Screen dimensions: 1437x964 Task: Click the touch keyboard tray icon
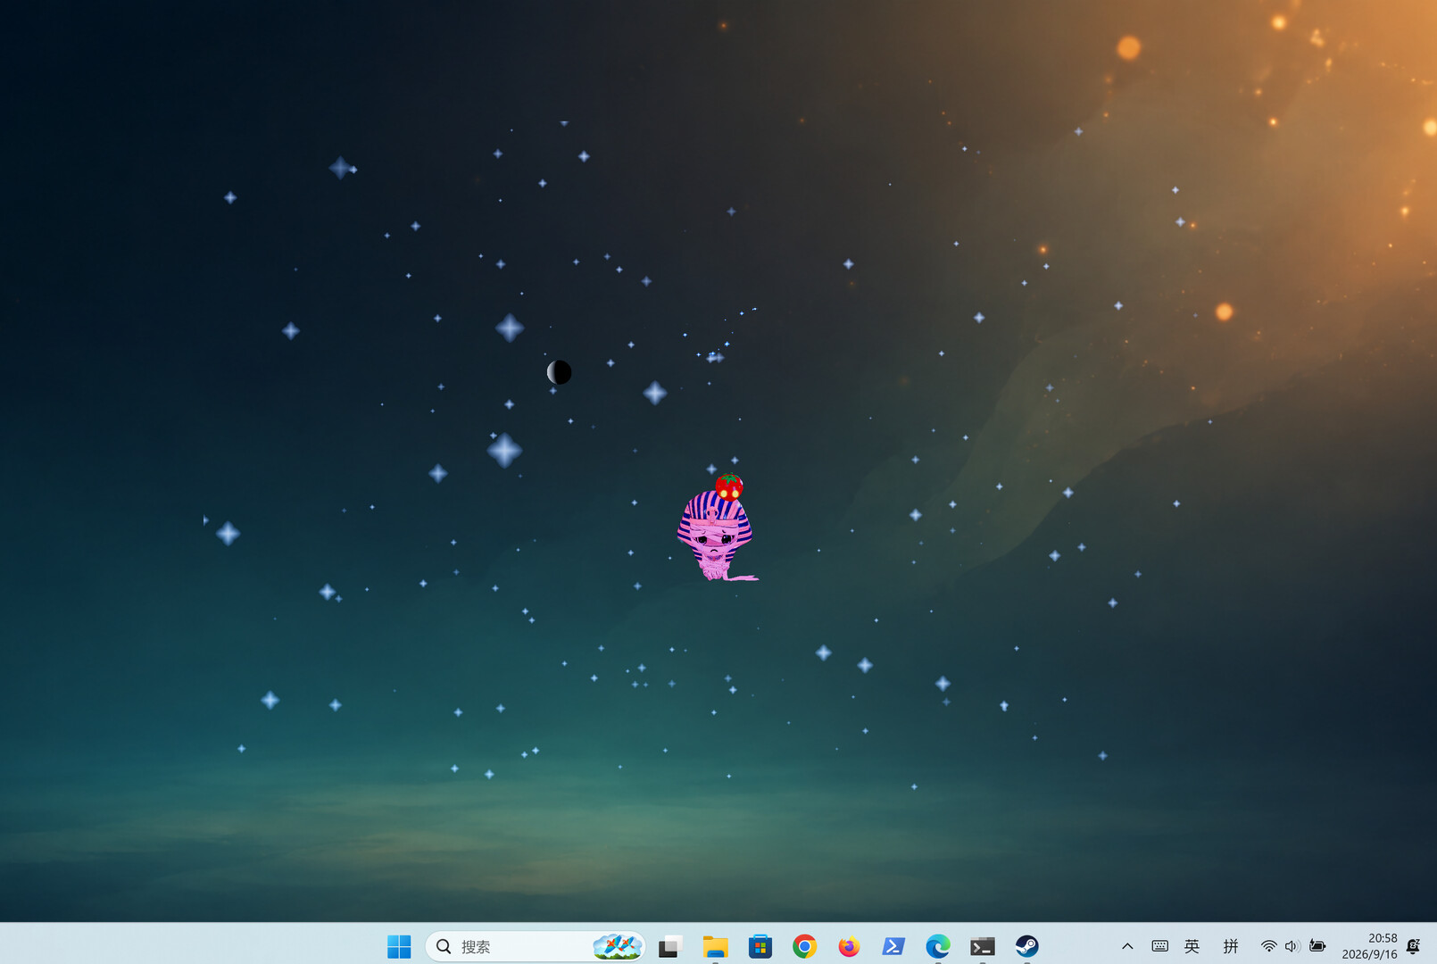point(1159,946)
